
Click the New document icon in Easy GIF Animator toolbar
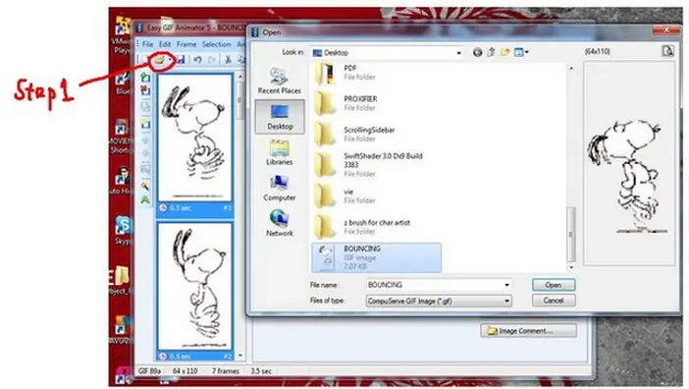tap(144, 59)
